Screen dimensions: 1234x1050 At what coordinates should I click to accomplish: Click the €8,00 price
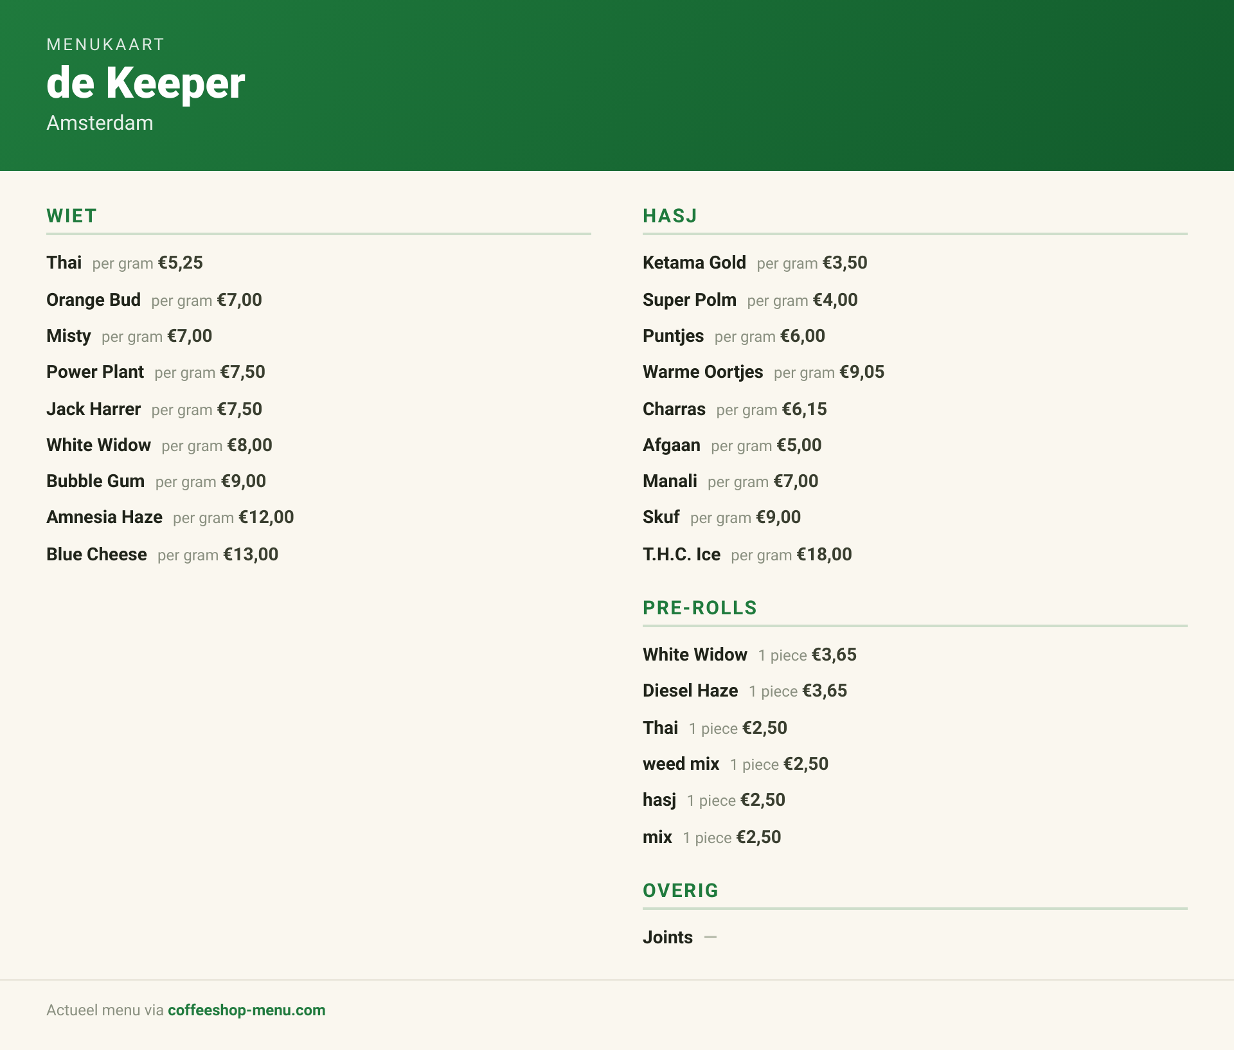pos(250,445)
